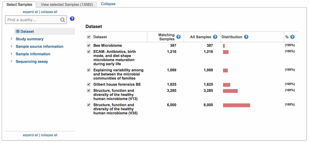The height and width of the screenshot is (143, 309).
Task: Open Distribution column help icon
Action: [246, 37]
